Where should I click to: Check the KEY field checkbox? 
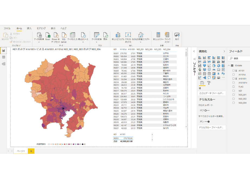(233, 91)
